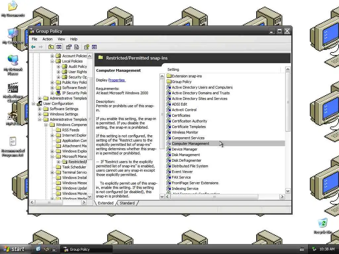Viewport: 339px width, 254px height.
Task: Expand the Public Key Policies node
Action: (x=52, y=82)
